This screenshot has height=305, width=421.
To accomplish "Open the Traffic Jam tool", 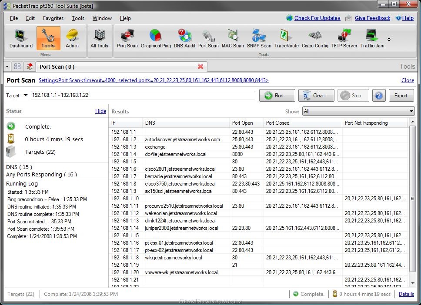I will 372,38.
